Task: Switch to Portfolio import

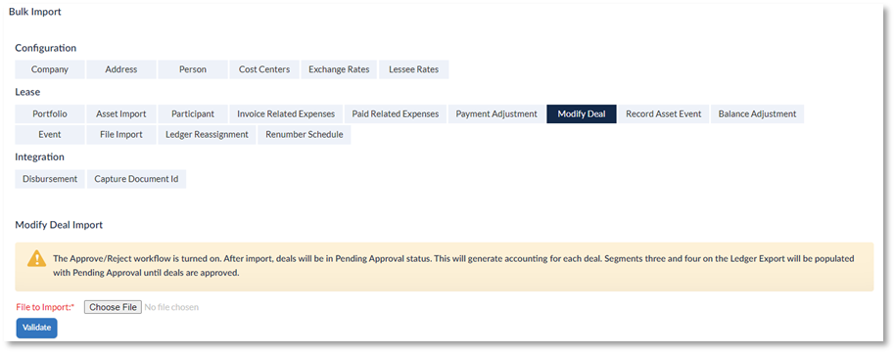Action: (x=50, y=114)
